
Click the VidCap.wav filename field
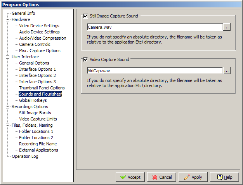click(x=154, y=71)
